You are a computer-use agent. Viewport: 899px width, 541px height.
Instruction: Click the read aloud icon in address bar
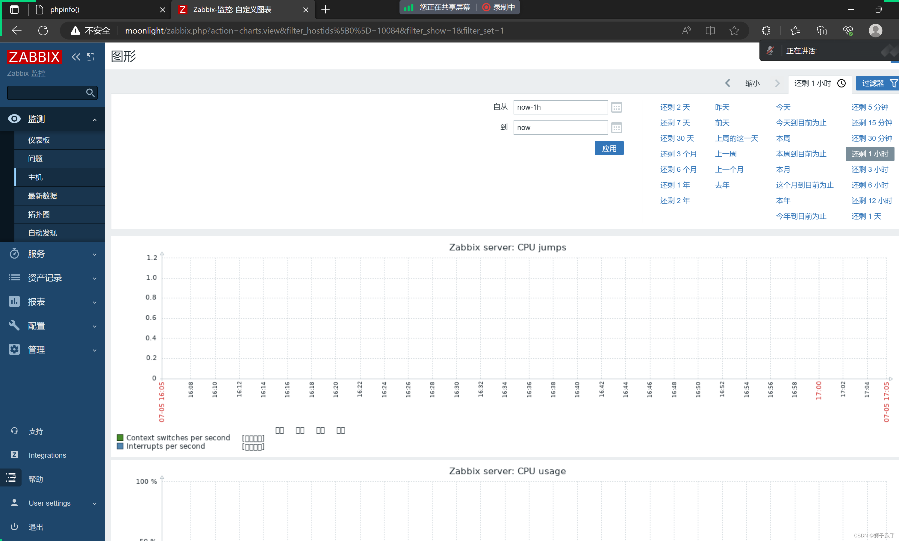point(686,31)
